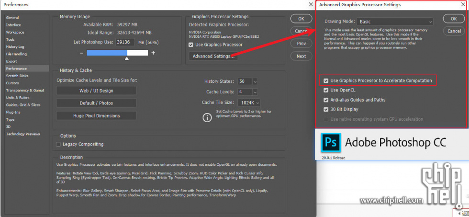Viewport: 469px width, 217px height.
Task: Open Tools preferences category
Action: [10, 39]
